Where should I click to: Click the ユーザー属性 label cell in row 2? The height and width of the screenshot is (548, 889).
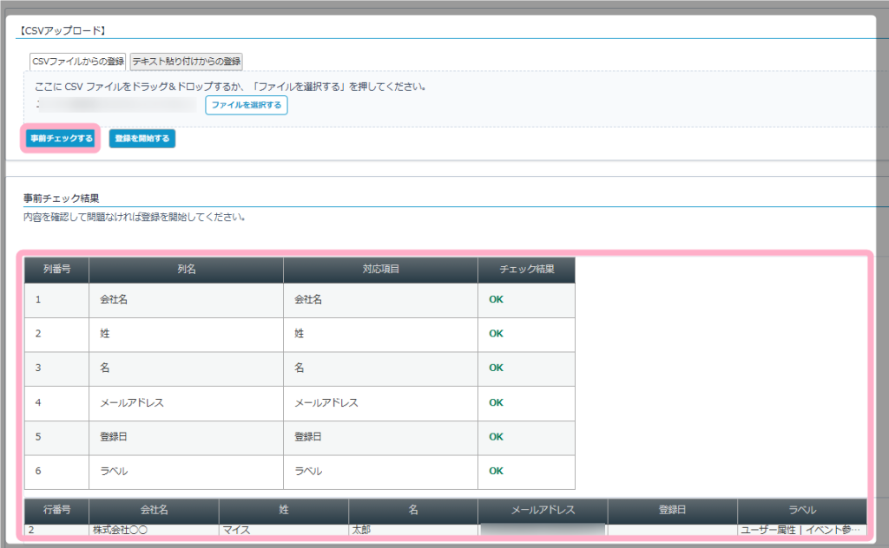coord(800,530)
